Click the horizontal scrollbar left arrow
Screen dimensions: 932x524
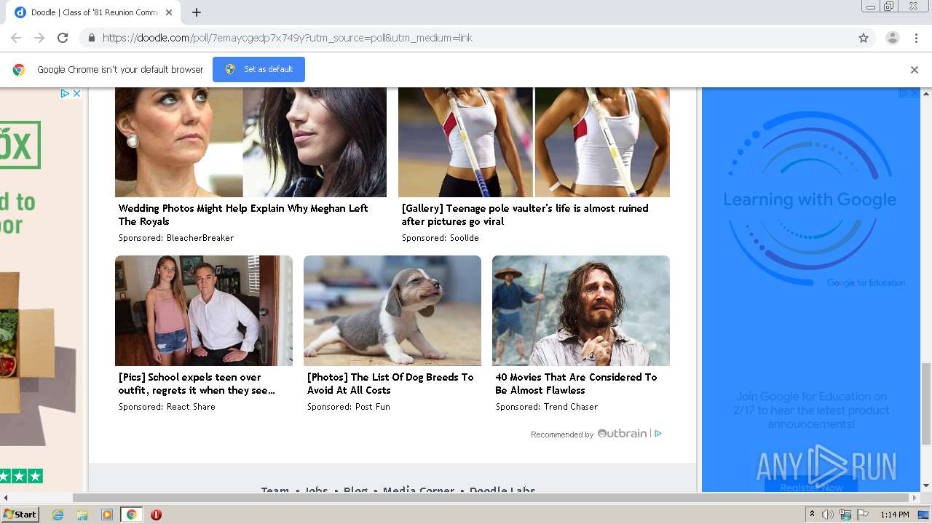coord(5,498)
